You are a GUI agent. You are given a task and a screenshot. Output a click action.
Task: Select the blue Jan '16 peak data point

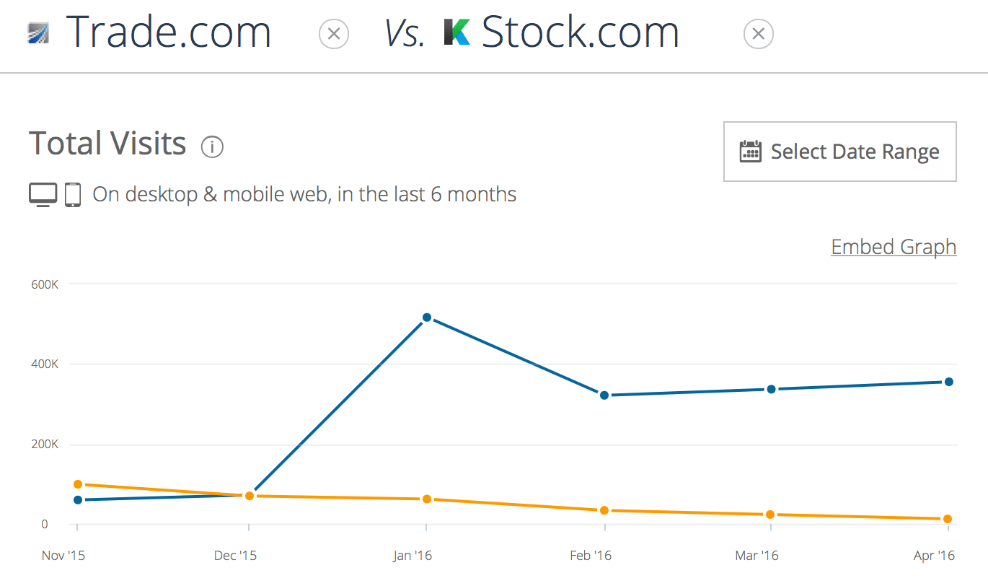pyautogui.click(x=427, y=318)
